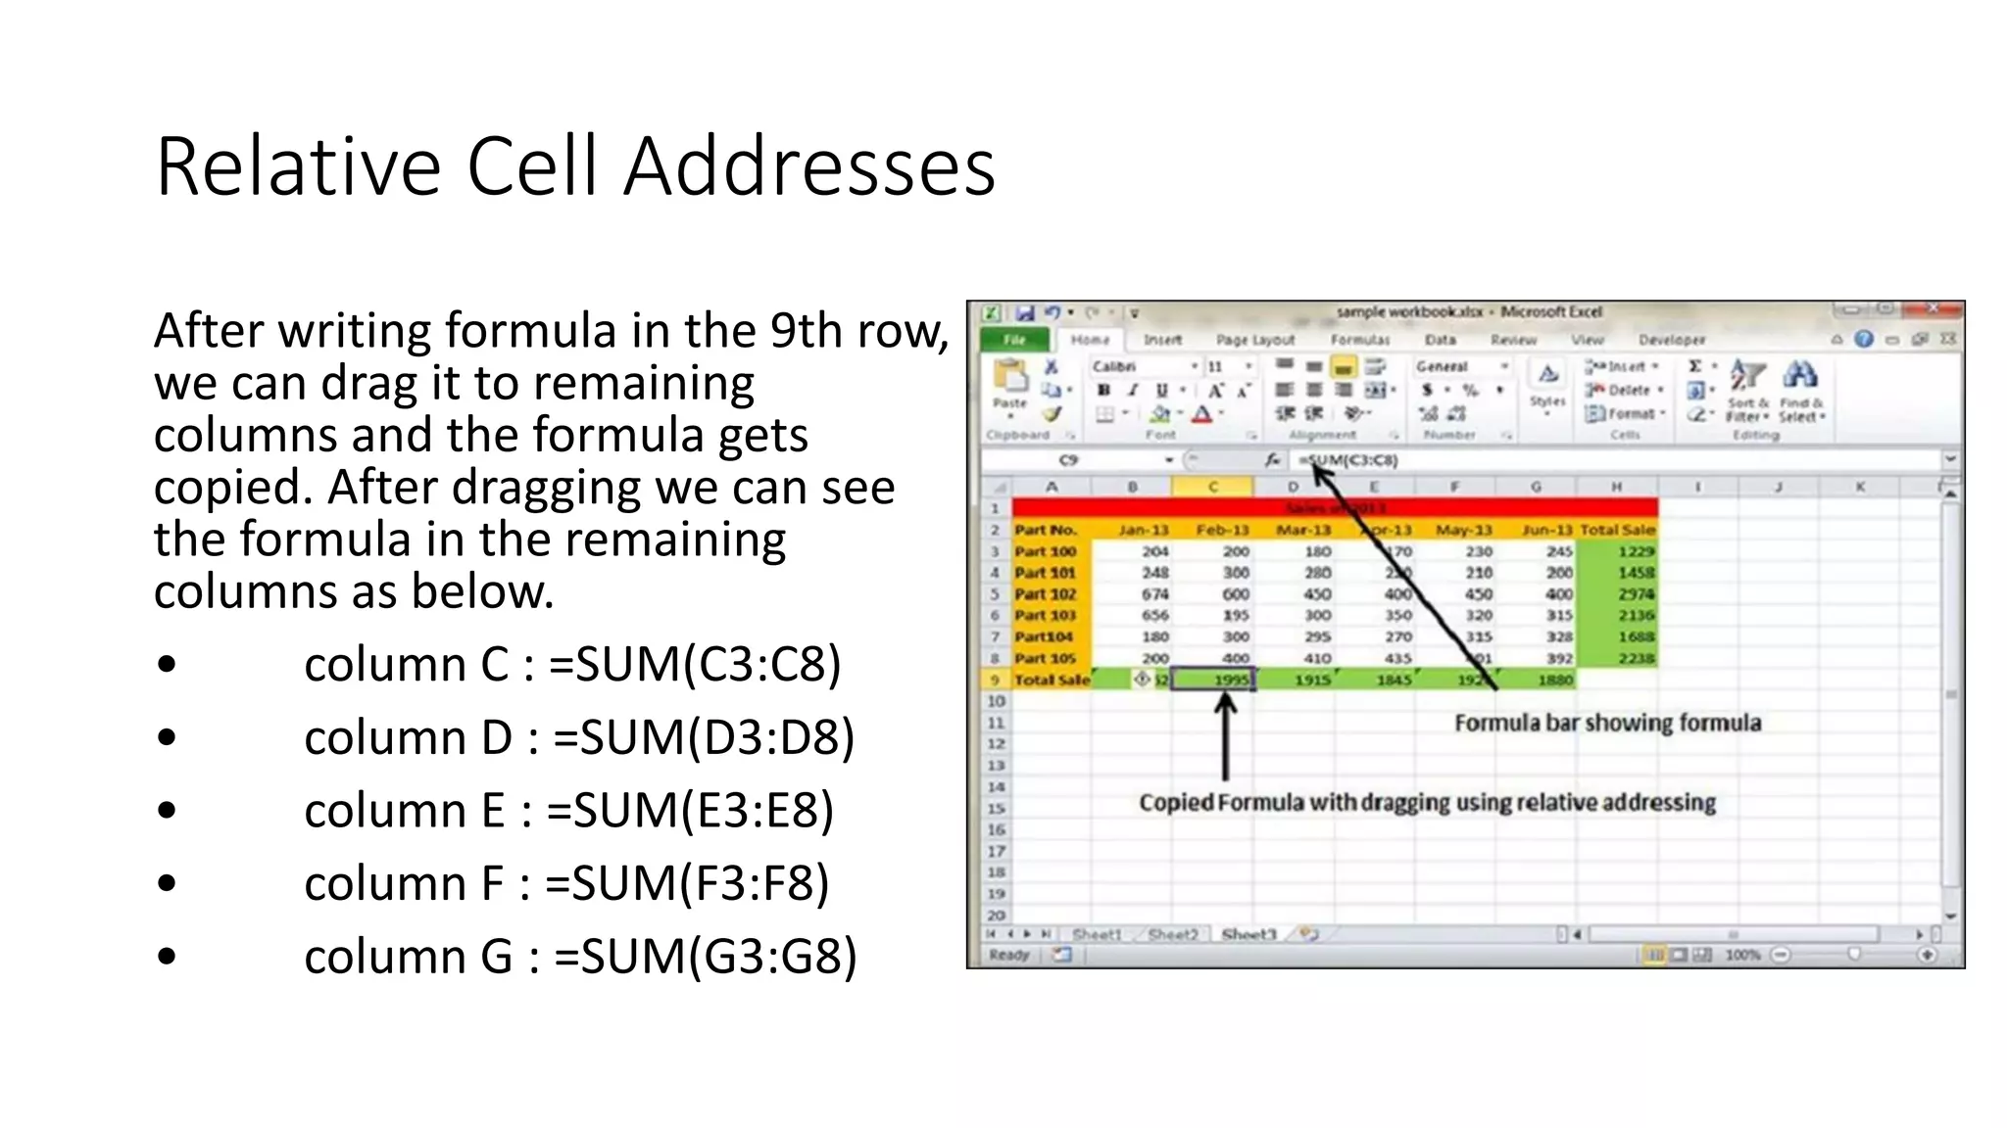Screen dimensions: 2007x1128
Task: Open the Calibri font name dropdown
Action: [1195, 366]
